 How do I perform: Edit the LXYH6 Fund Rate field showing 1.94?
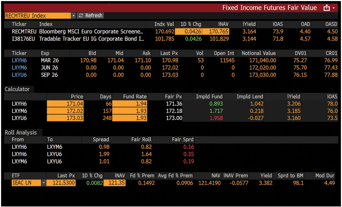(130, 104)
